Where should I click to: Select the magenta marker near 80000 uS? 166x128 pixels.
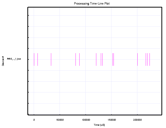[x=76, y=59]
